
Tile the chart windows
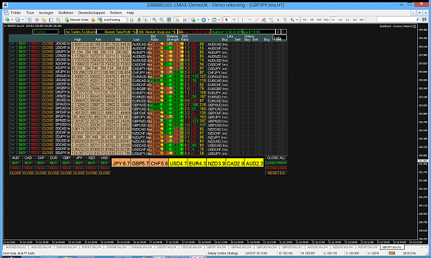point(169,20)
